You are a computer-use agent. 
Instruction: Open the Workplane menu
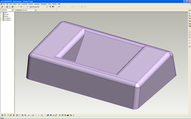(x=44, y=4)
